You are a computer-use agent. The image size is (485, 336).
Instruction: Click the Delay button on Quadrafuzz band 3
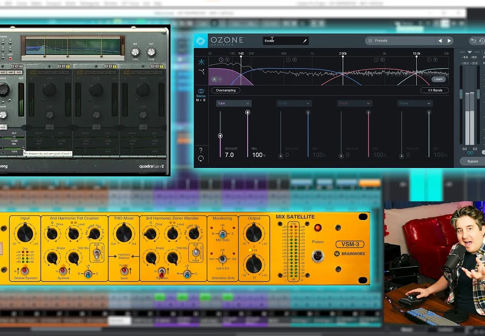pos(96,127)
